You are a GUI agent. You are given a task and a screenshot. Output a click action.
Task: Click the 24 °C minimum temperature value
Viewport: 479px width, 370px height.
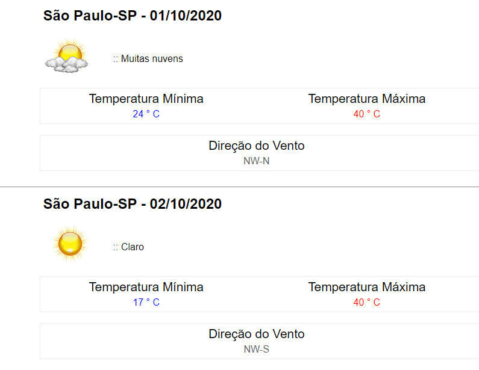146,114
